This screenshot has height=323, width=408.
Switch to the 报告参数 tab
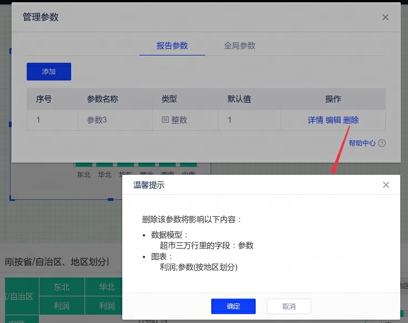point(172,46)
